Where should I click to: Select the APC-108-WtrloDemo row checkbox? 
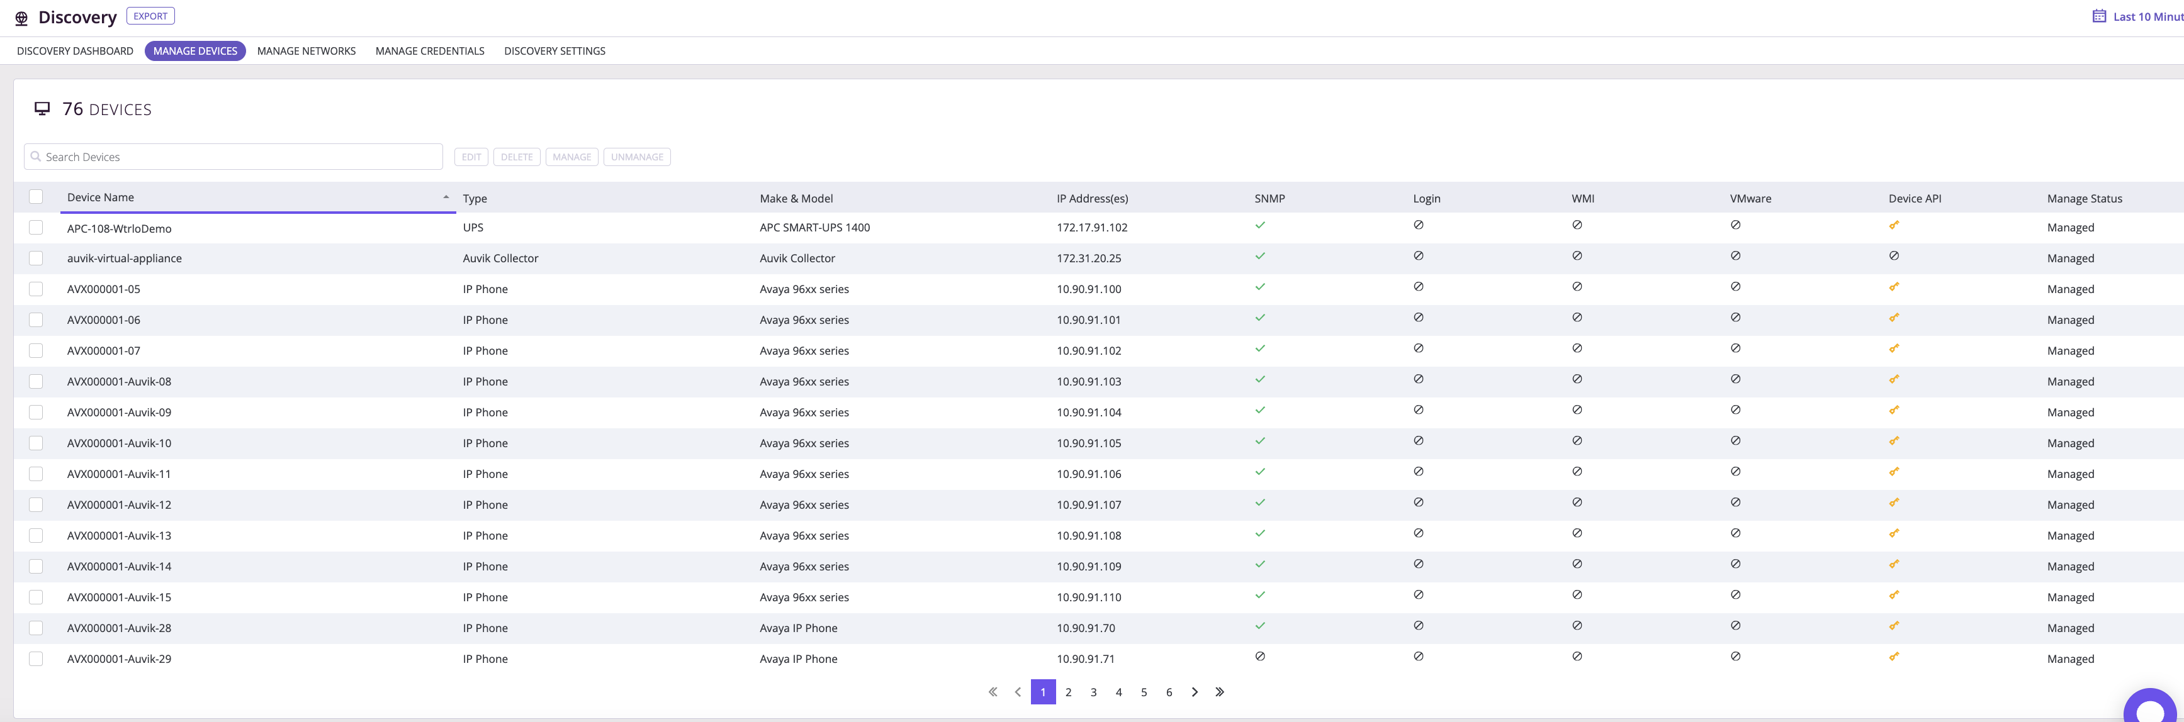pos(36,228)
